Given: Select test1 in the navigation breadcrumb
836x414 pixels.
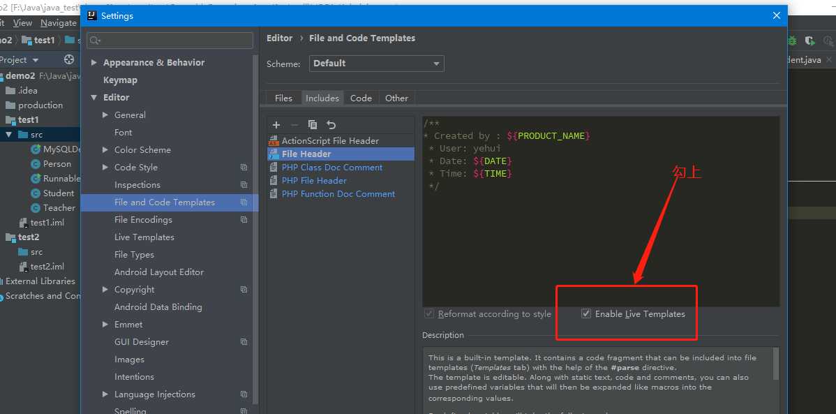Looking at the screenshot, I should (x=38, y=40).
